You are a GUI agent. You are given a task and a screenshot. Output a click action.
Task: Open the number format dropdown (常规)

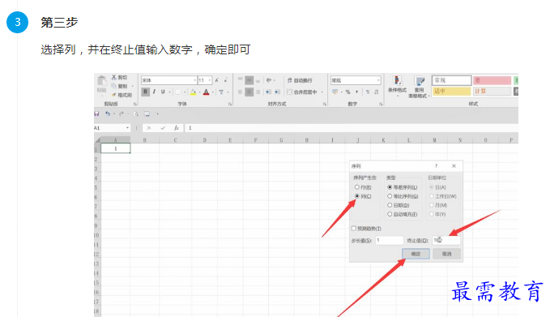(377, 80)
